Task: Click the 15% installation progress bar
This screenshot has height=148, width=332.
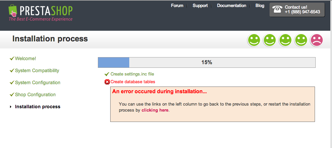Action: tap(207, 62)
